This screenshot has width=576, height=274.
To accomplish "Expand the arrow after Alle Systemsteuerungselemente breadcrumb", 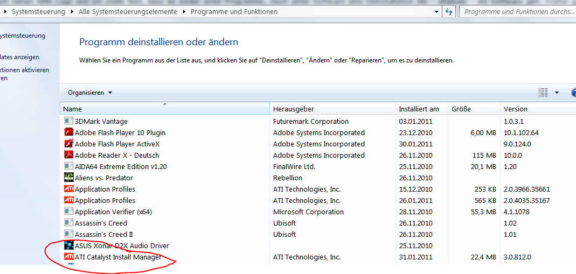I will click(x=184, y=12).
